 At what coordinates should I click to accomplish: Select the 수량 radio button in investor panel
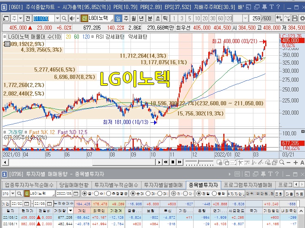pyautogui.click(x=96, y=193)
